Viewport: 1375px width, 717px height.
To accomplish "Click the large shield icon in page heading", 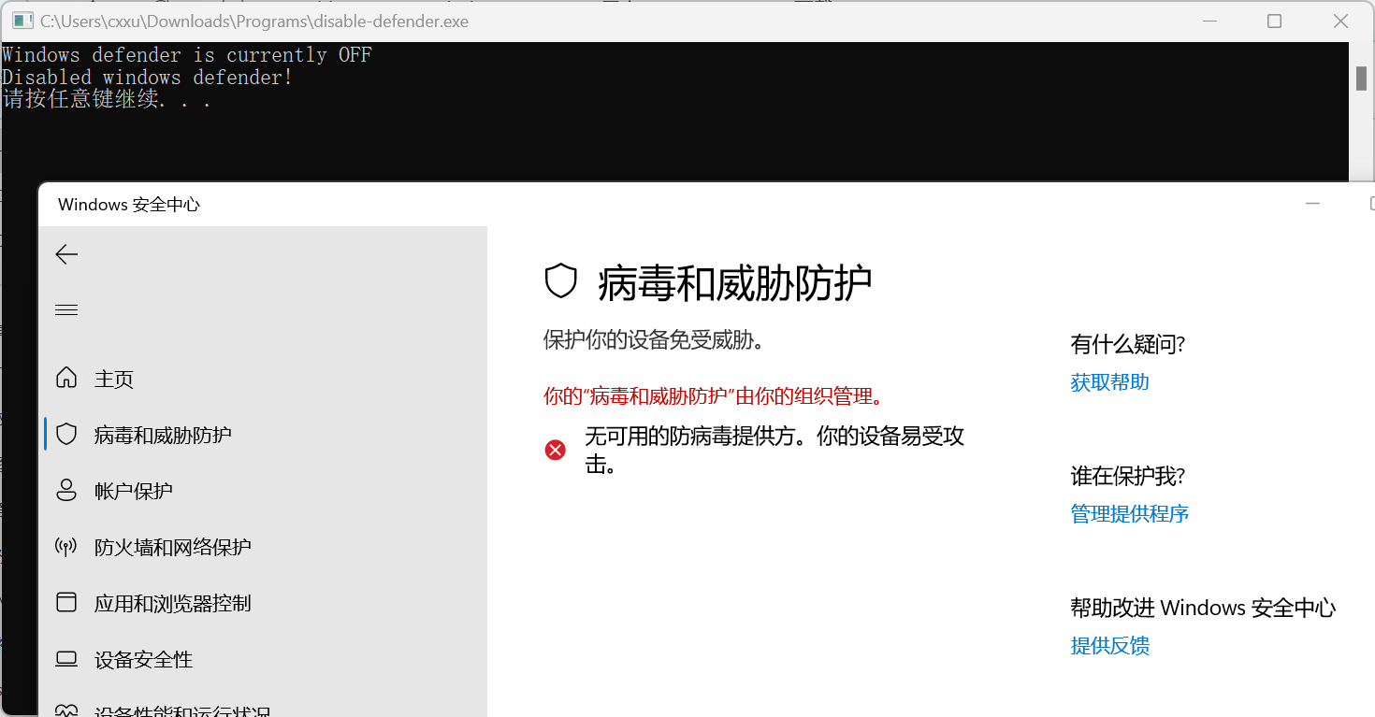I will tap(561, 281).
